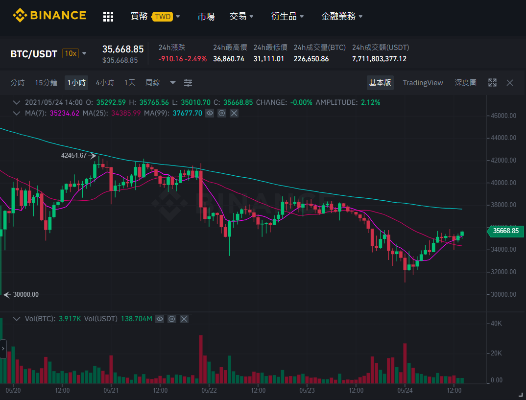Viewport: 526px width, 400px height.
Task: Click the Binance logo
Action: pos(49,16)
